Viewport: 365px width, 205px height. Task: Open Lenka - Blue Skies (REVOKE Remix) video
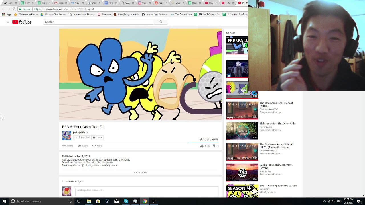pos(276,167)
